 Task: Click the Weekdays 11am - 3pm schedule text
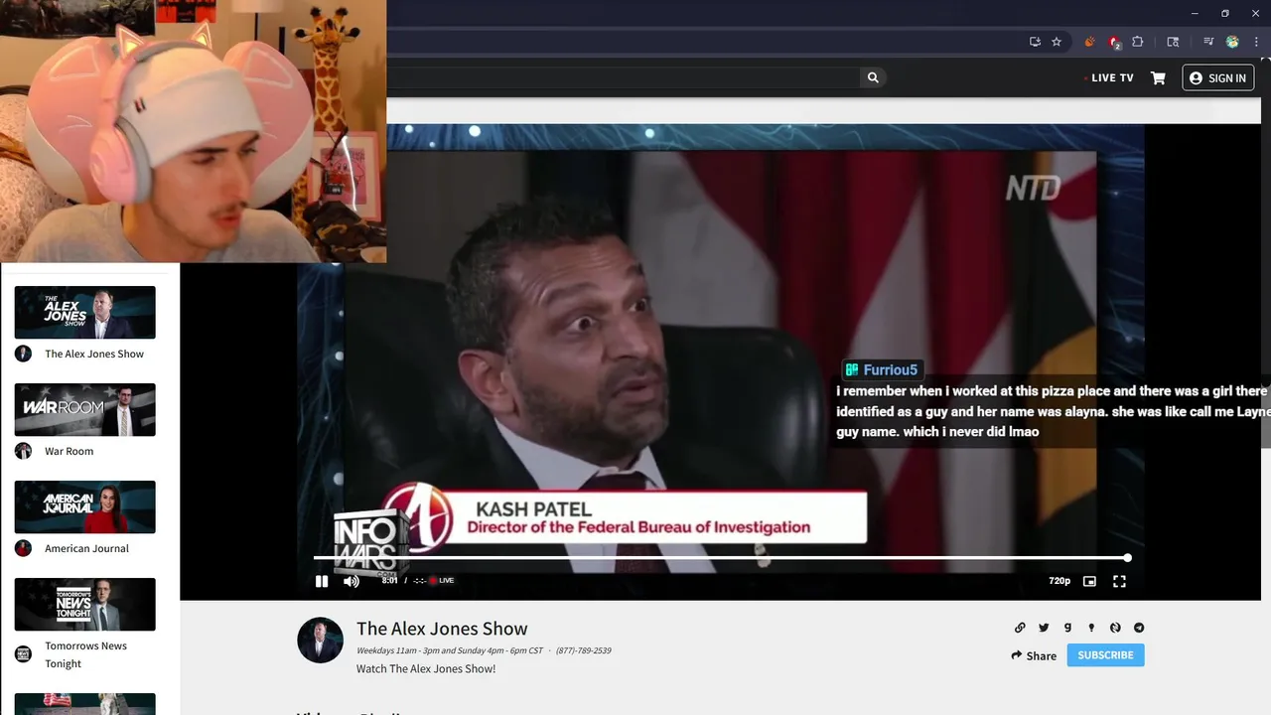450,650
